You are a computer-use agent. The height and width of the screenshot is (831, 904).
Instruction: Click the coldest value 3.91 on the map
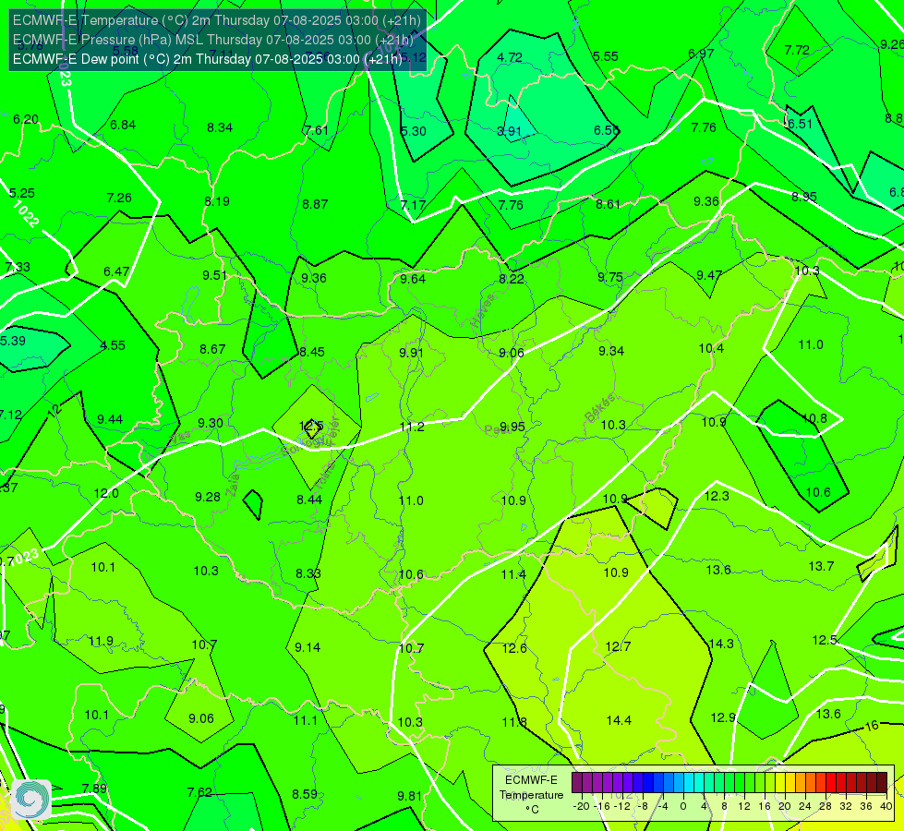click(509, 131)
